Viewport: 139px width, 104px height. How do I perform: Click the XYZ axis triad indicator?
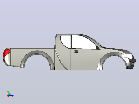pos(10,93)
